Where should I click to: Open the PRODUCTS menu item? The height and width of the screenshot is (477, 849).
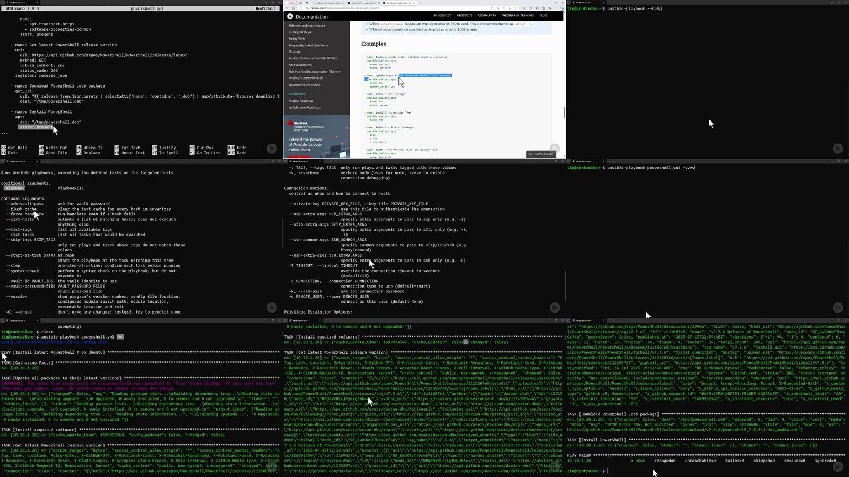click(x=464, y=16)
